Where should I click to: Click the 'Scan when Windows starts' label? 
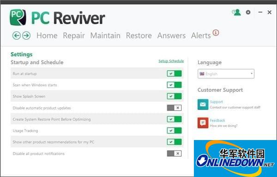coord(35,85)
